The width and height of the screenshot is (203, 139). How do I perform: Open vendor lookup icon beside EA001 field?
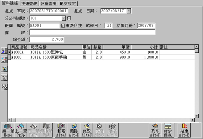pyautogui.click(x=63, y=26)
